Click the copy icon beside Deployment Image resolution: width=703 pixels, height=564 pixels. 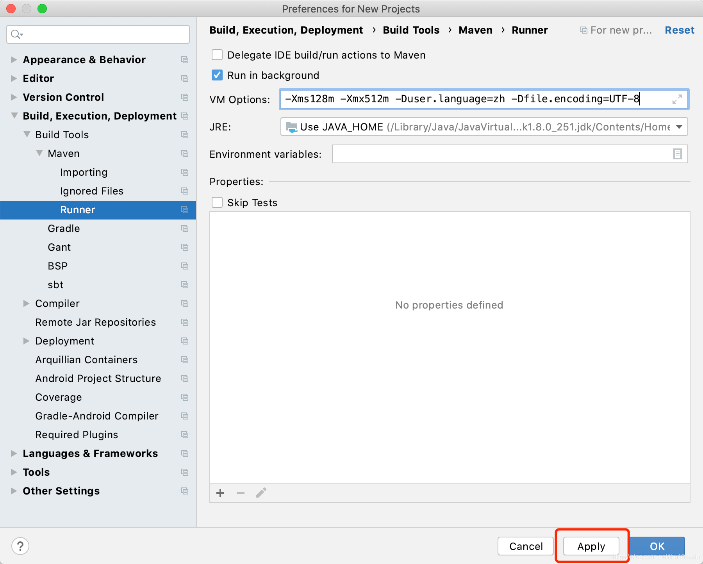point(185,341)
